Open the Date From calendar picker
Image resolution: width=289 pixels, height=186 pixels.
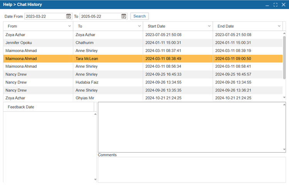(x=69, y=16)
